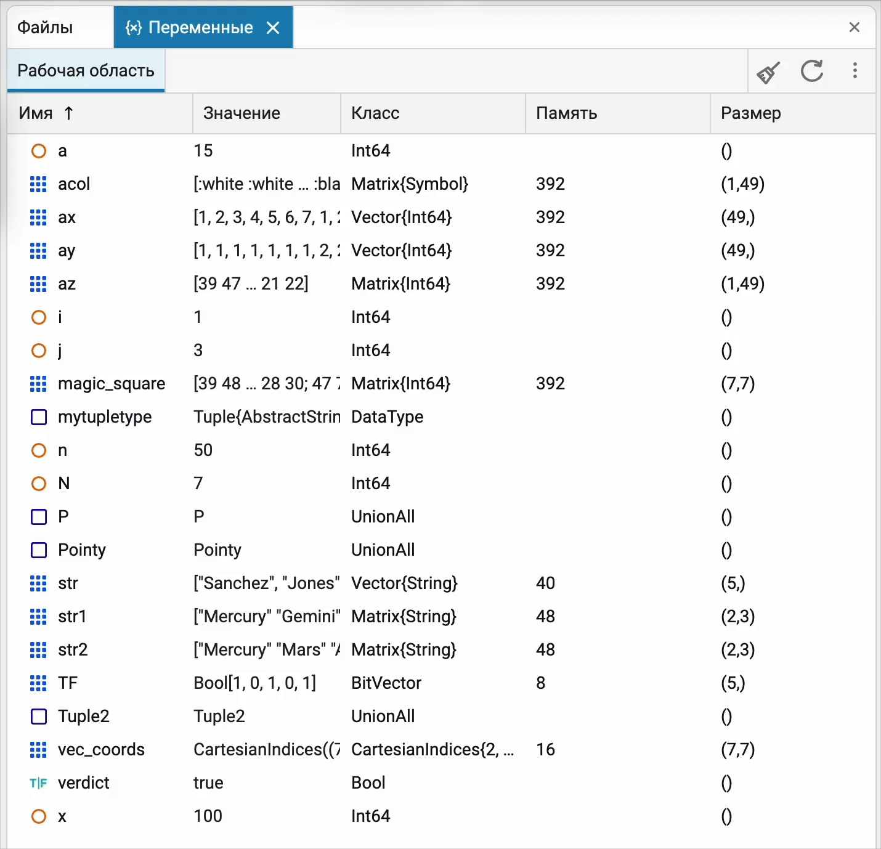Click the boolean T|F icon of verdict
The width and height of the screenshot is (881, 849).
point(38,783)
